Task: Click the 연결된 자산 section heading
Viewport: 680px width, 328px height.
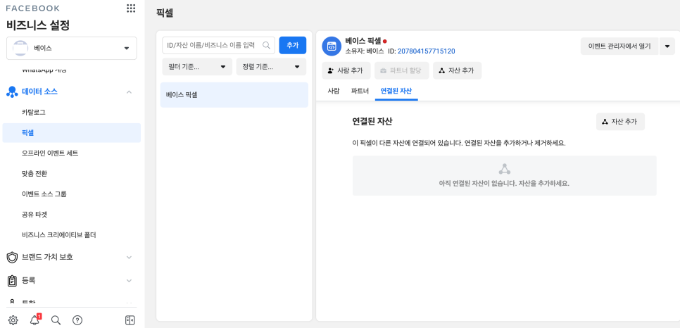Action: [x=372, y=122]
